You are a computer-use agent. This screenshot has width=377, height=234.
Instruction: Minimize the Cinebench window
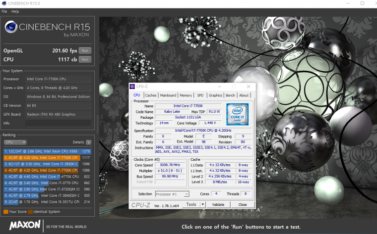[348, 3]
